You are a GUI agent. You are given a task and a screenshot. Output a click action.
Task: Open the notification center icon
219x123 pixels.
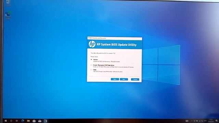(x=217, y=121)
